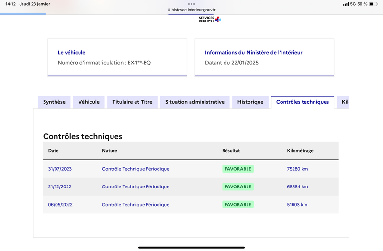Open the partially visible Kilométrage tab

click(343, 102)
